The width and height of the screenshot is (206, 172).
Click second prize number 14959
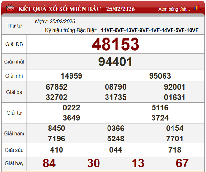point(71,76)
